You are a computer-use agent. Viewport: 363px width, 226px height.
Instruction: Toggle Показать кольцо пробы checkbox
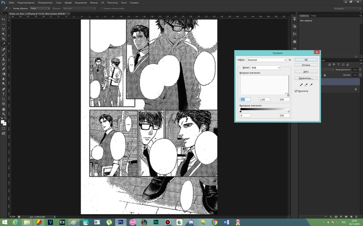(x=101, y=8)
